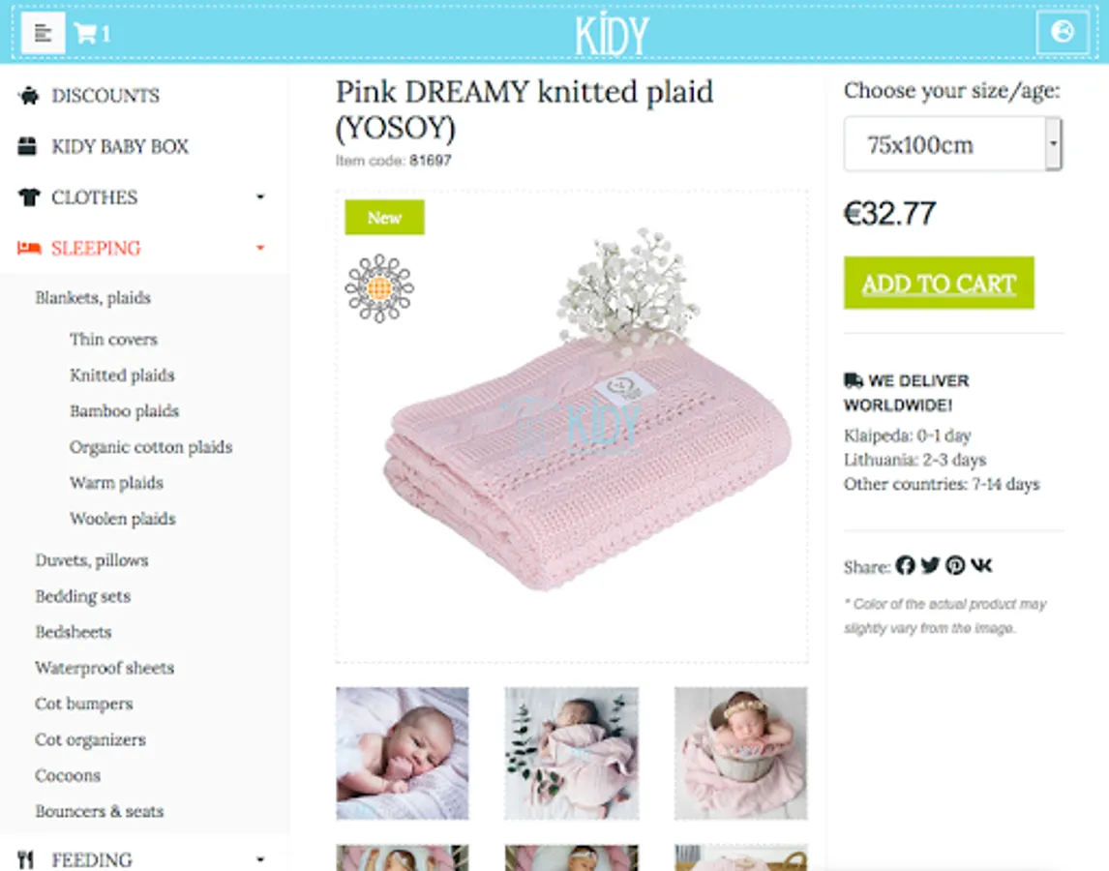Click the globe language icon
Screen dimensions: 1109x871
(1063, 32)
